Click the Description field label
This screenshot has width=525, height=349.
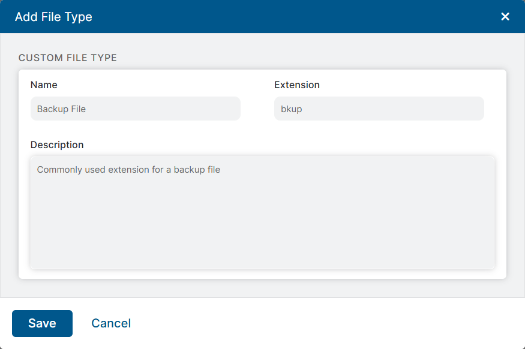tap(57, 145)
